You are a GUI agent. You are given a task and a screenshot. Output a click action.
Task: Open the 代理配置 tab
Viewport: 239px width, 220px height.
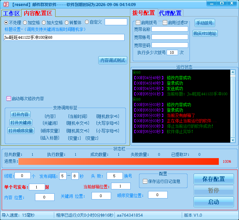[x=170, y=13]
